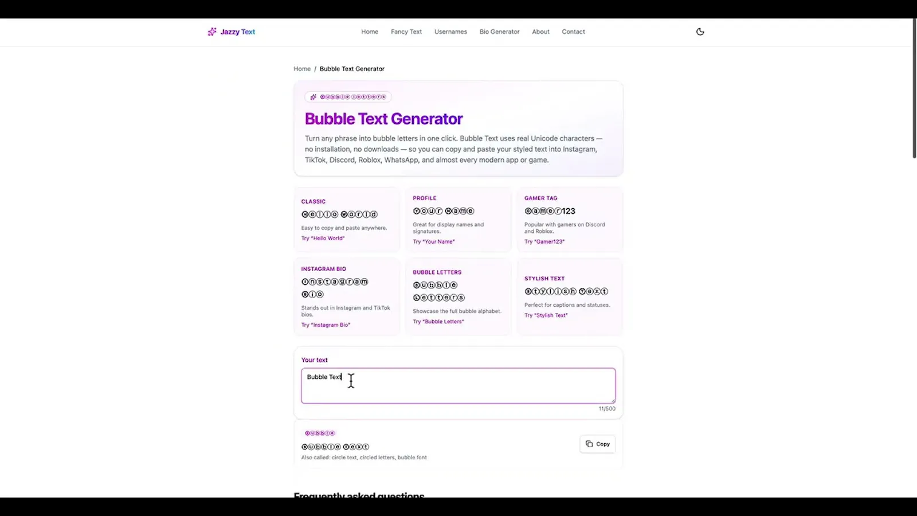Toggle dark mode with the moon icon
This screenshot has width=917, height=516.
[700, 32]
